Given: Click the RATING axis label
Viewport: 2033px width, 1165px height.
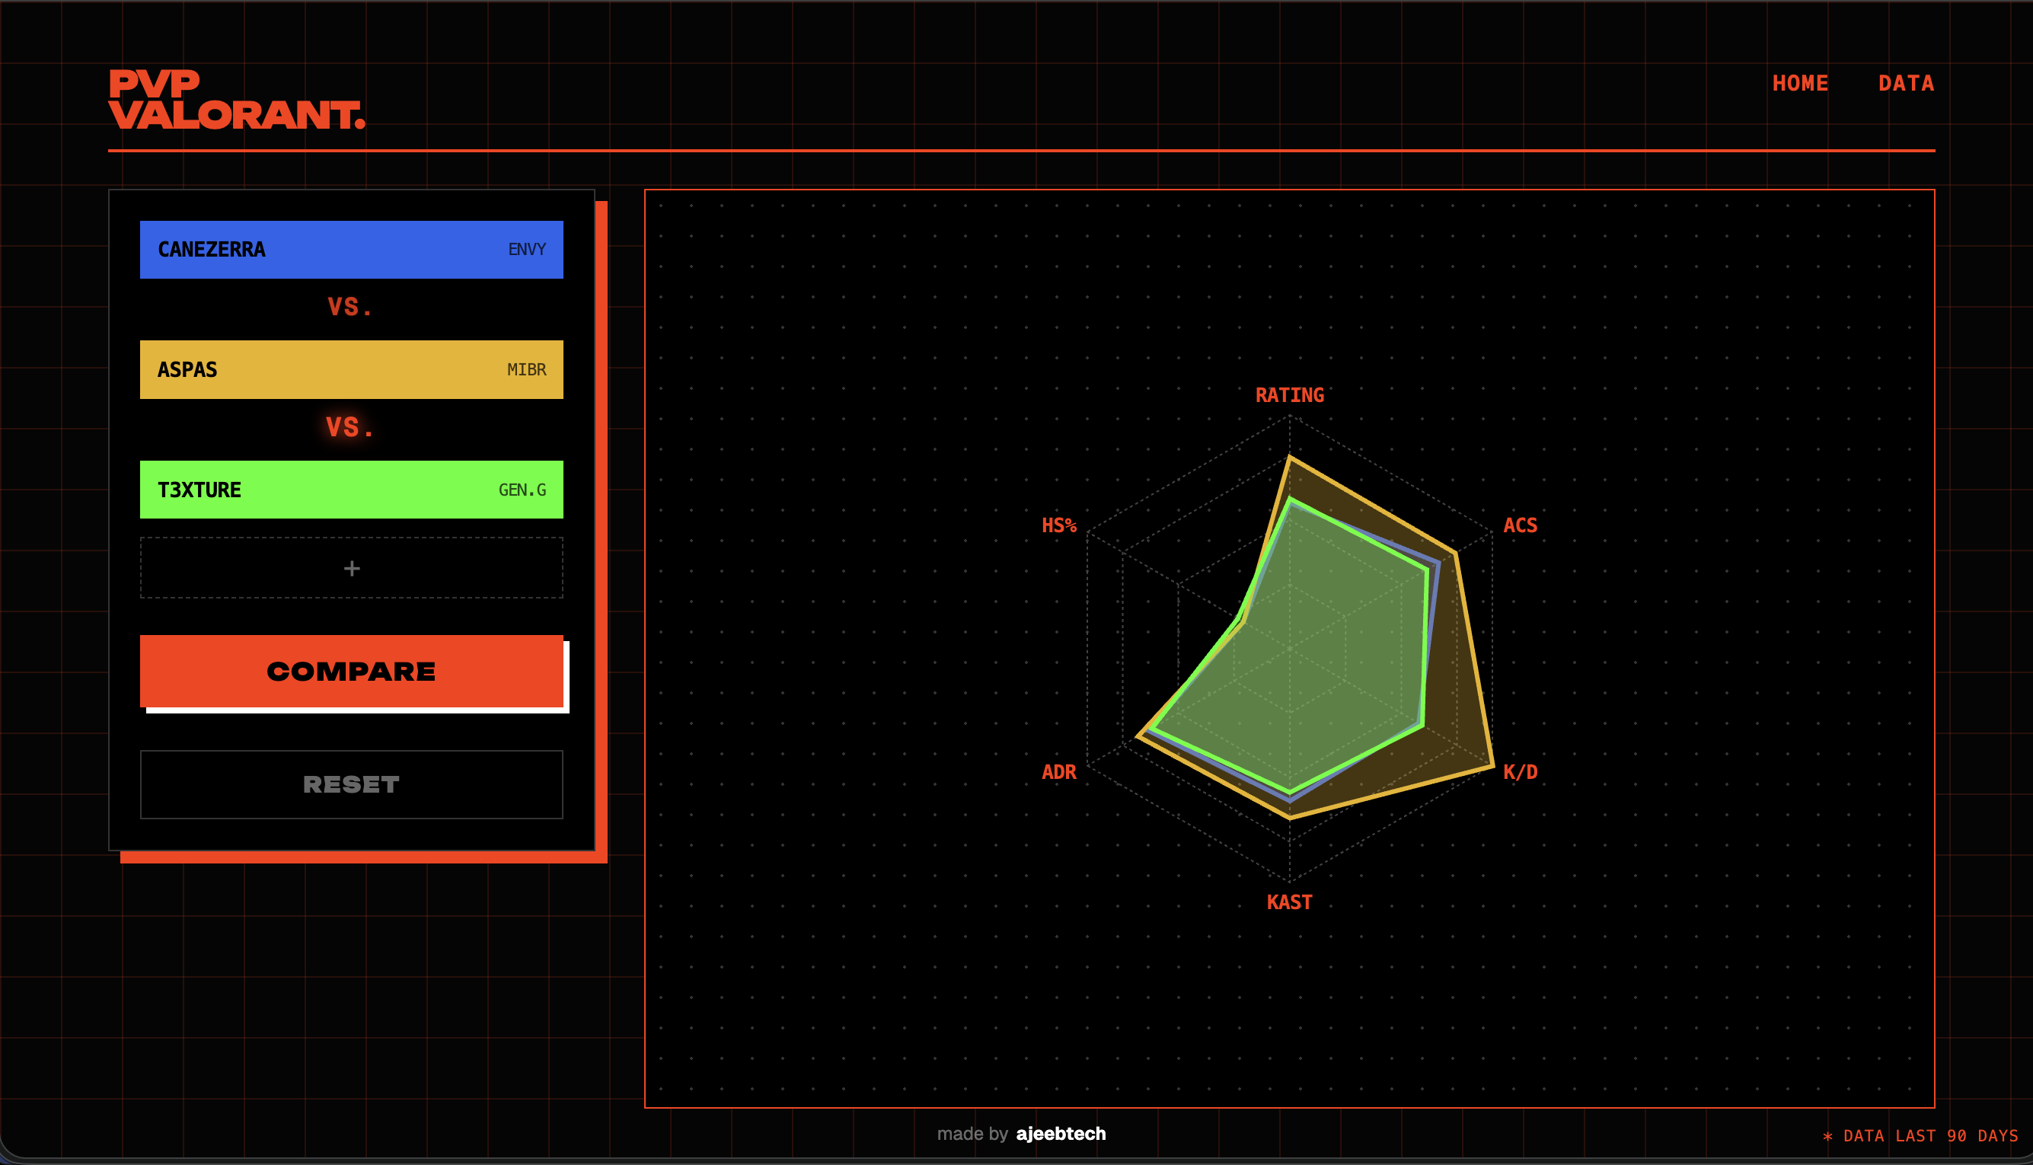Looking at the screenshot, I should (x=1289, y=395).
